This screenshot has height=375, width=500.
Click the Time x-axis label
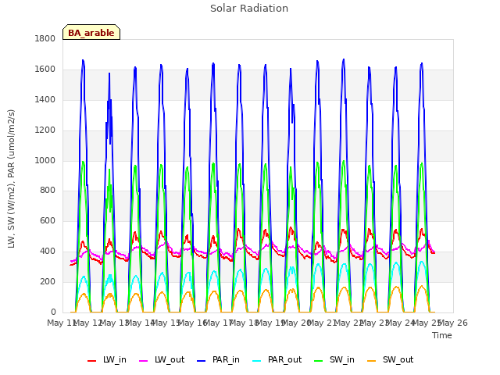442,335
